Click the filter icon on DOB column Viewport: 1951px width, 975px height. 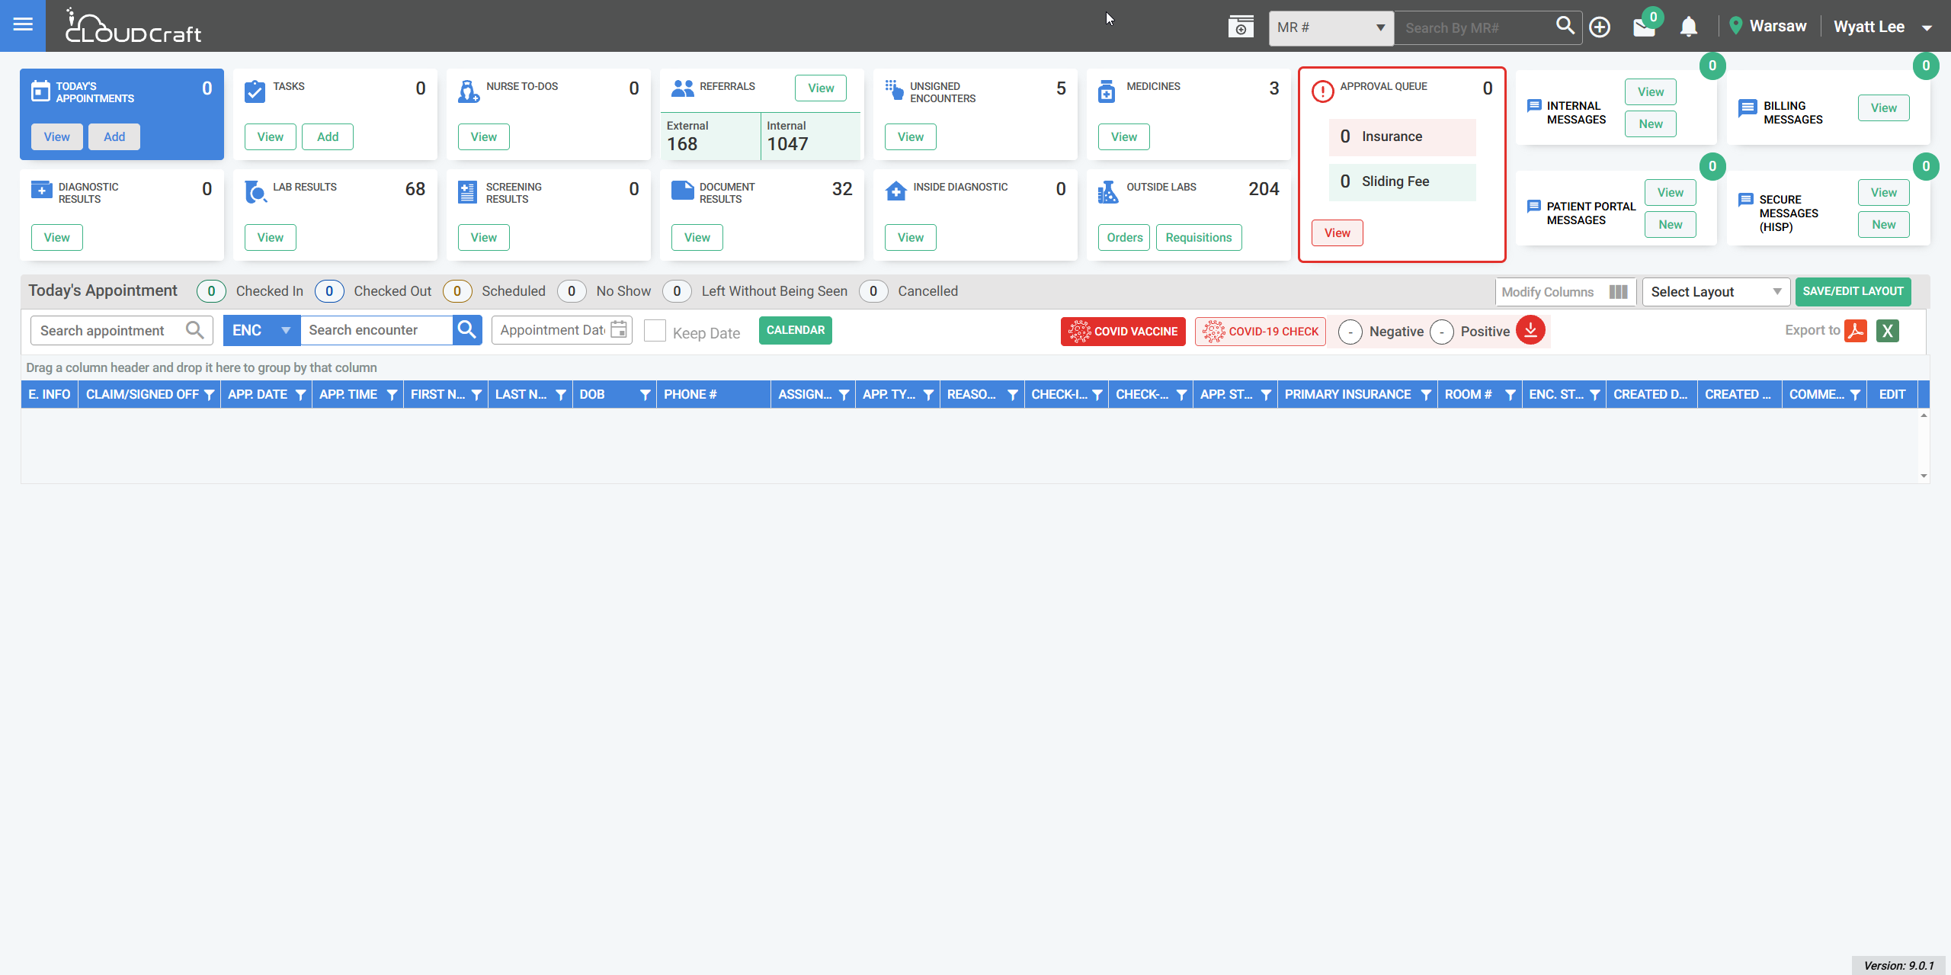pos(645,395)
